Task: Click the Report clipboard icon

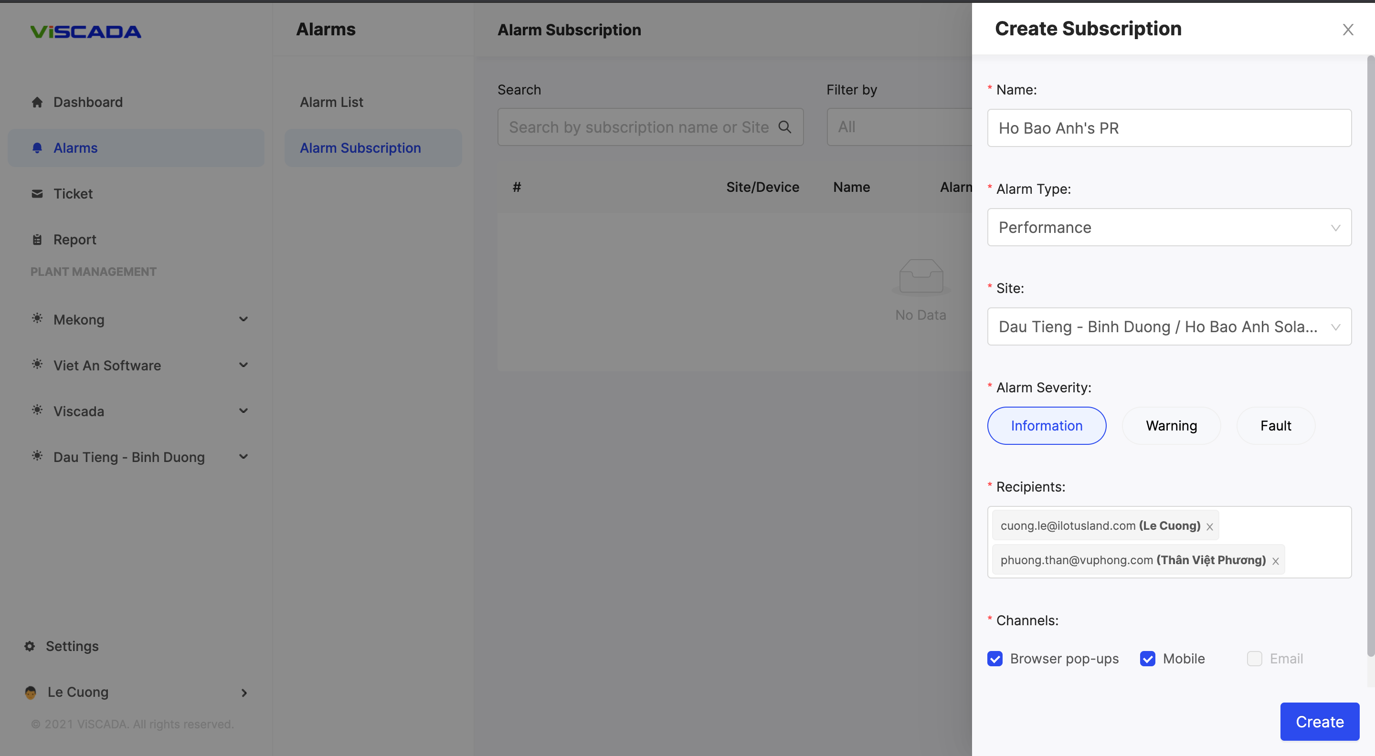Action: pyautogui.click(x=37, y=240)
